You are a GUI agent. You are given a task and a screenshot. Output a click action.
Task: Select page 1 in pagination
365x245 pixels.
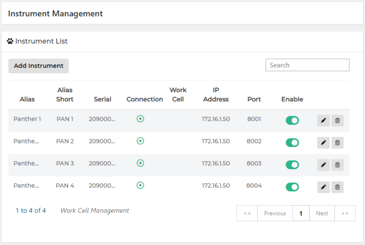coord(301,213)
